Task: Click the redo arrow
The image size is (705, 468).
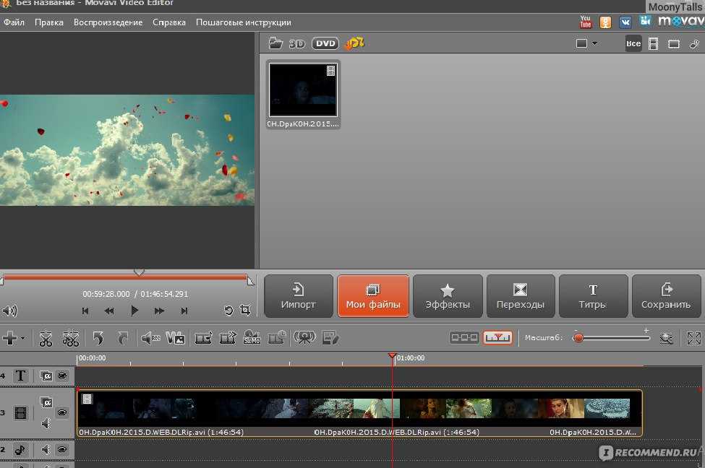Action: click(x=122, y=338)
